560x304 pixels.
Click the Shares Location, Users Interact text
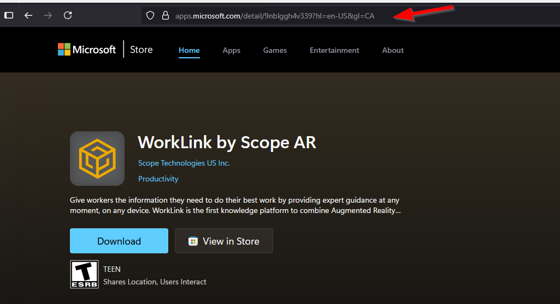click(x=155, y=282)
